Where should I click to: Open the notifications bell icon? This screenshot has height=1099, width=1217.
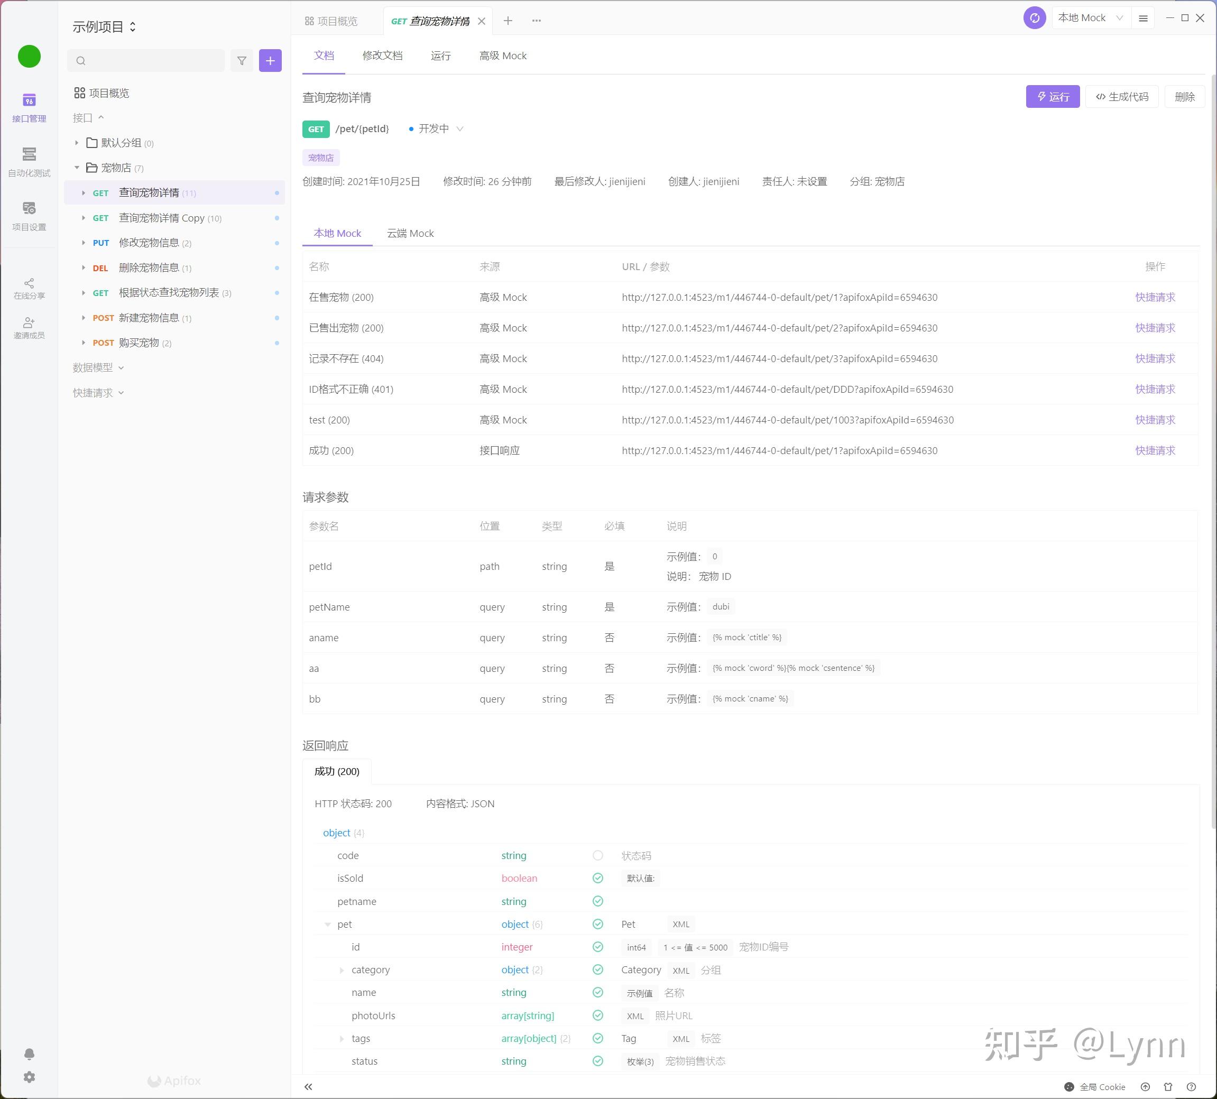tap(29, 1054)
